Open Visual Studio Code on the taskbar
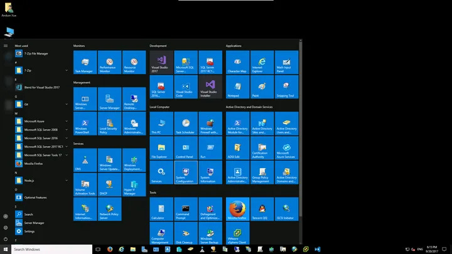Screen dimensions: 452x254 click(318, 250)
